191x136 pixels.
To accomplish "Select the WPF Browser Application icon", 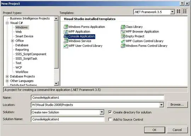I will coord(123,32).
